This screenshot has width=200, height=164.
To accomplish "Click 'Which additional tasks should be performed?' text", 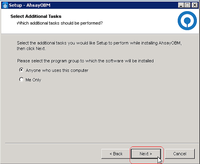I will (x=60, y=23).
